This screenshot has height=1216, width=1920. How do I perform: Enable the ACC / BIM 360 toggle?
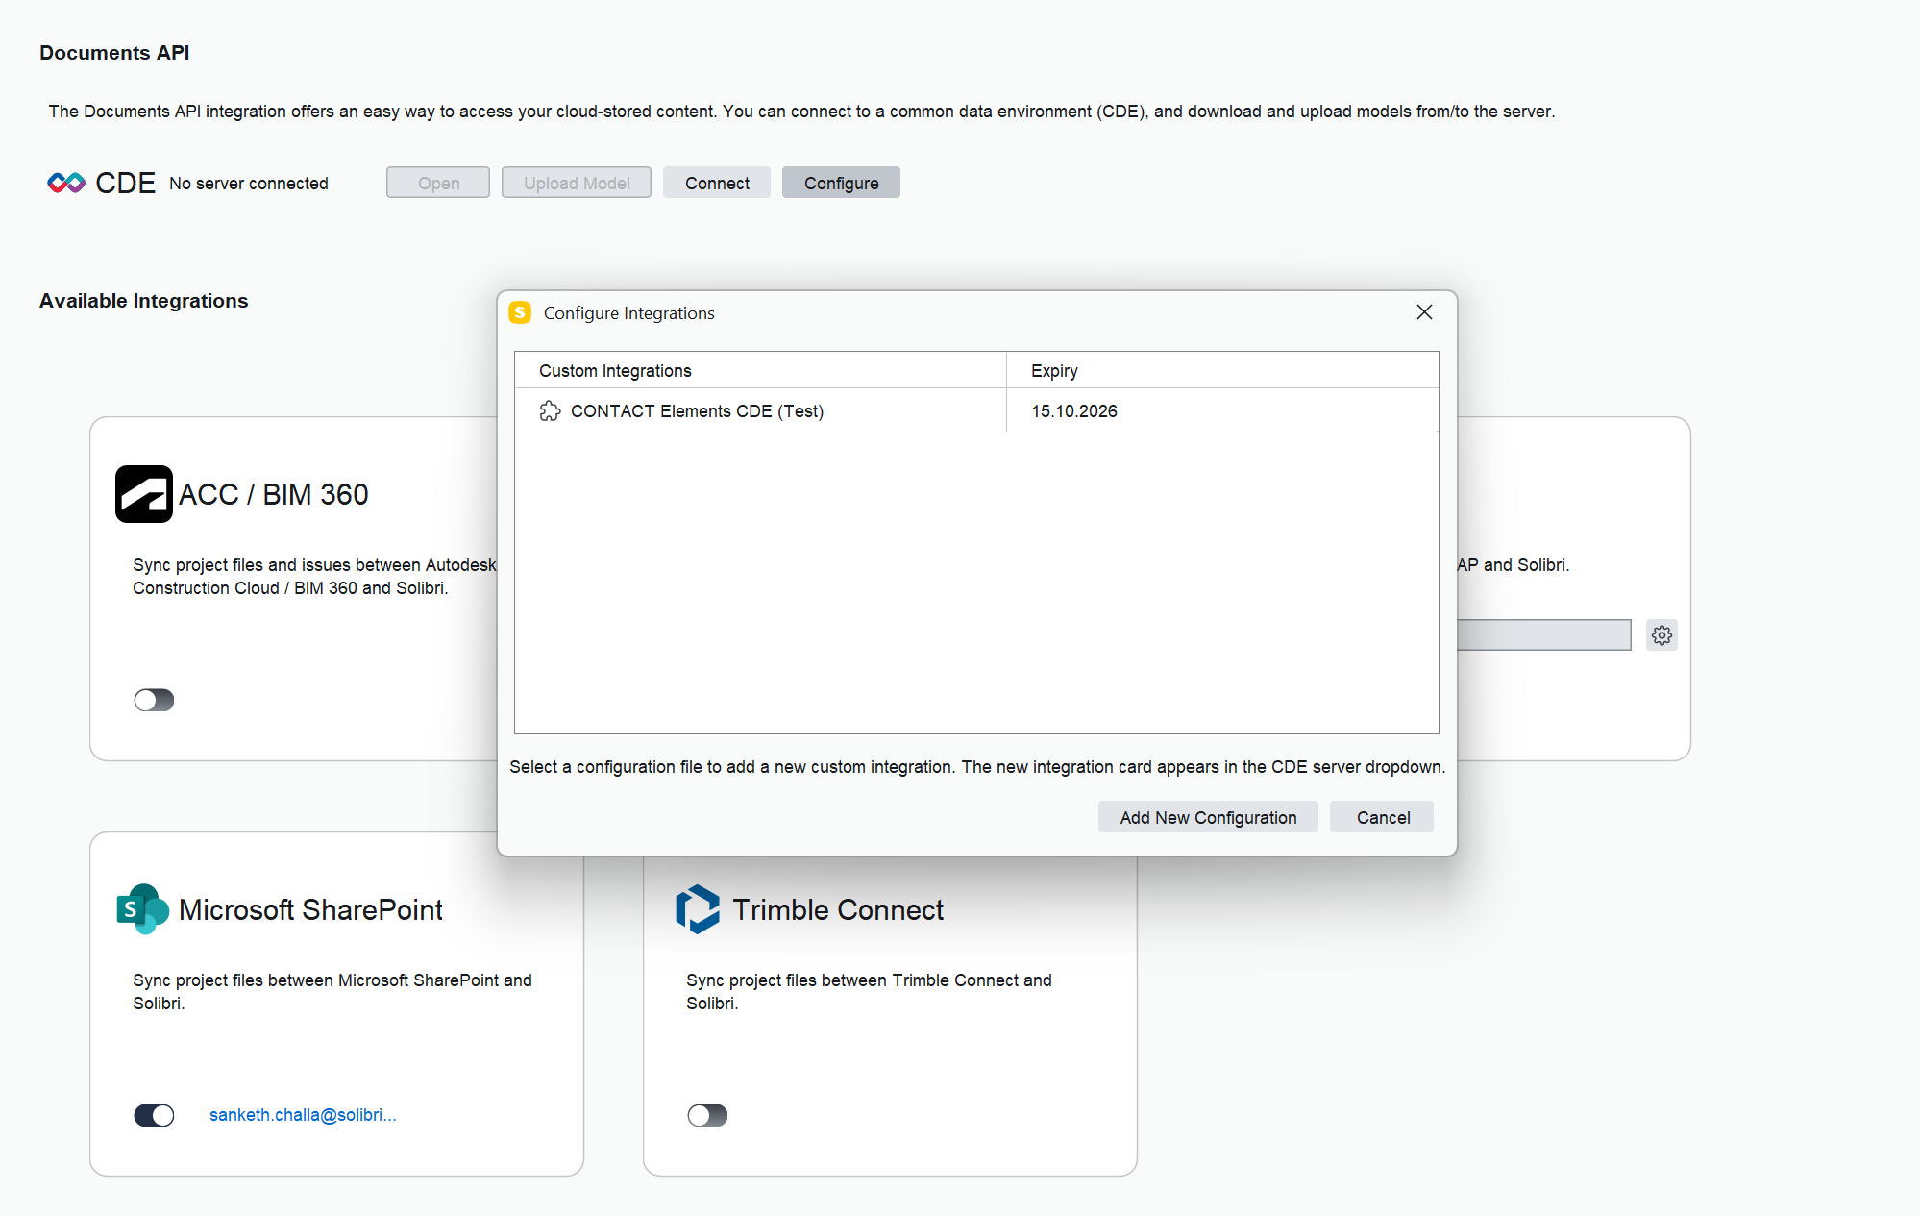(154, 700)
